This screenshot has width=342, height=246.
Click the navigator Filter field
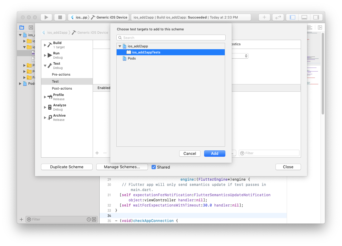[x=62, y=219]
